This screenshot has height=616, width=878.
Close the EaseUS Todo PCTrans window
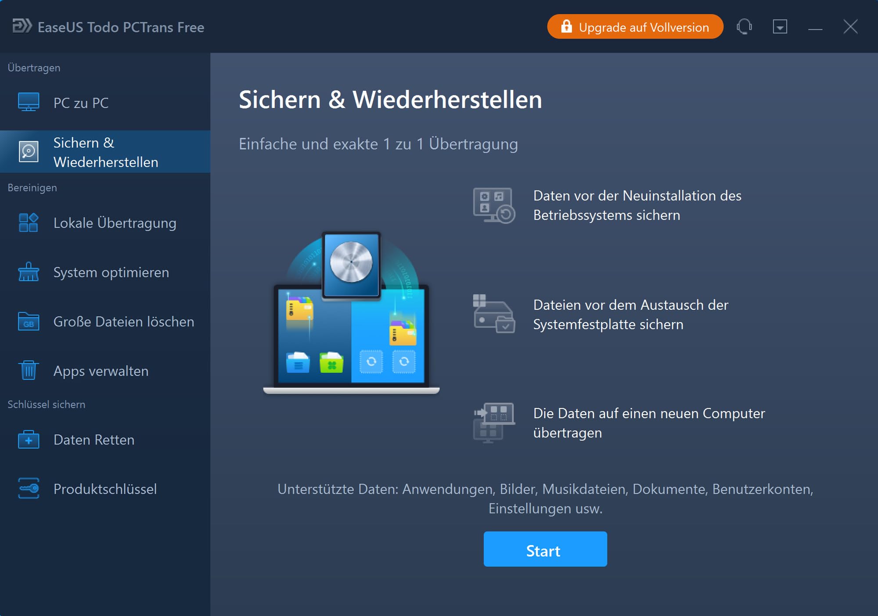point(851,27)
